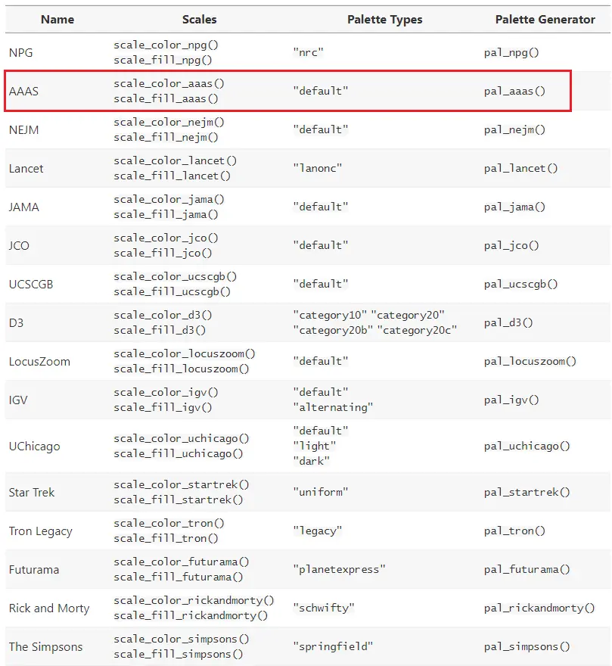
Task: Click scale_fill_npg() text
Action: point(163,61)
